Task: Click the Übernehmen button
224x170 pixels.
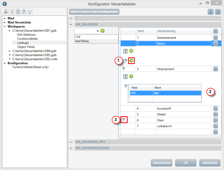Action: tap(161, 163)
